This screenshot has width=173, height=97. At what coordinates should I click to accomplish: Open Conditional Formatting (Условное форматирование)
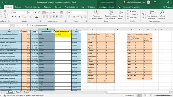tap(96, 15)
